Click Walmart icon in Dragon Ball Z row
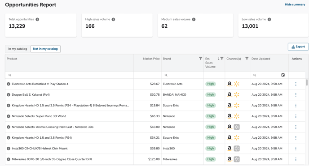Screen dimensions: 309x166 [237, 95]
